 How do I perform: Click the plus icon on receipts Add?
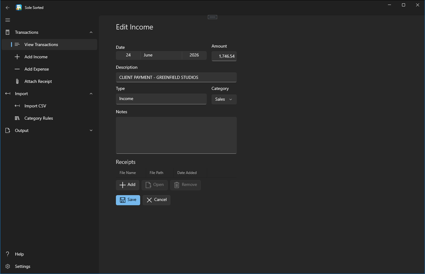point(123,185)
